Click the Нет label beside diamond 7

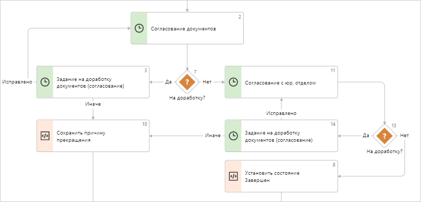(207, 82)
